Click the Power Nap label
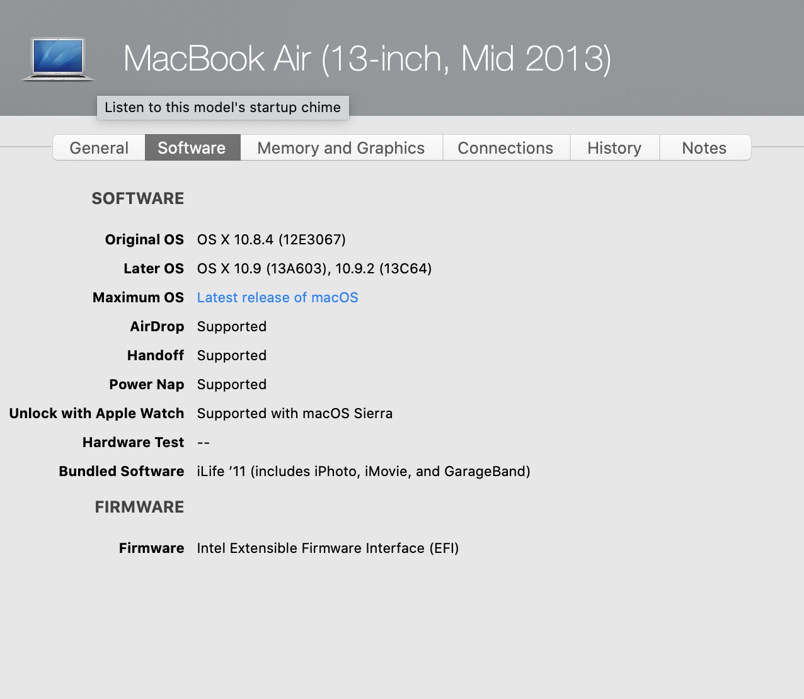This screenshot has width=804, height=699. [x=147, y=384]
